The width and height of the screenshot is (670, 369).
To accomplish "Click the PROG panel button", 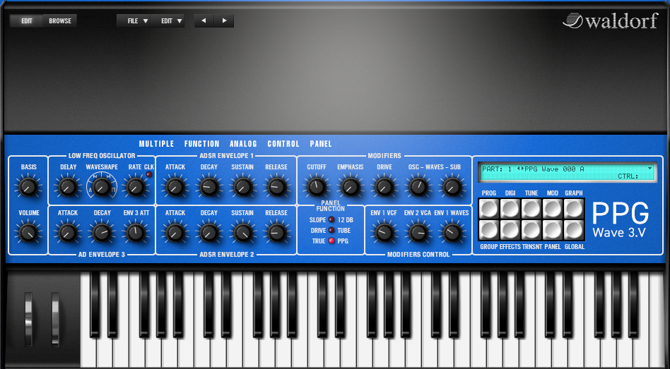I will pos(489,209).
